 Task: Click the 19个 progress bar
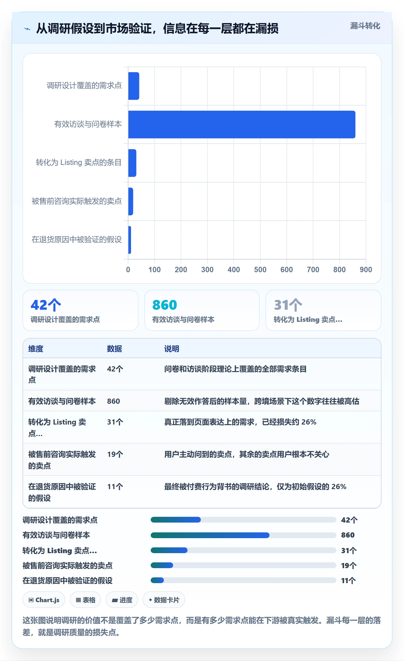[x=243, y=565]
